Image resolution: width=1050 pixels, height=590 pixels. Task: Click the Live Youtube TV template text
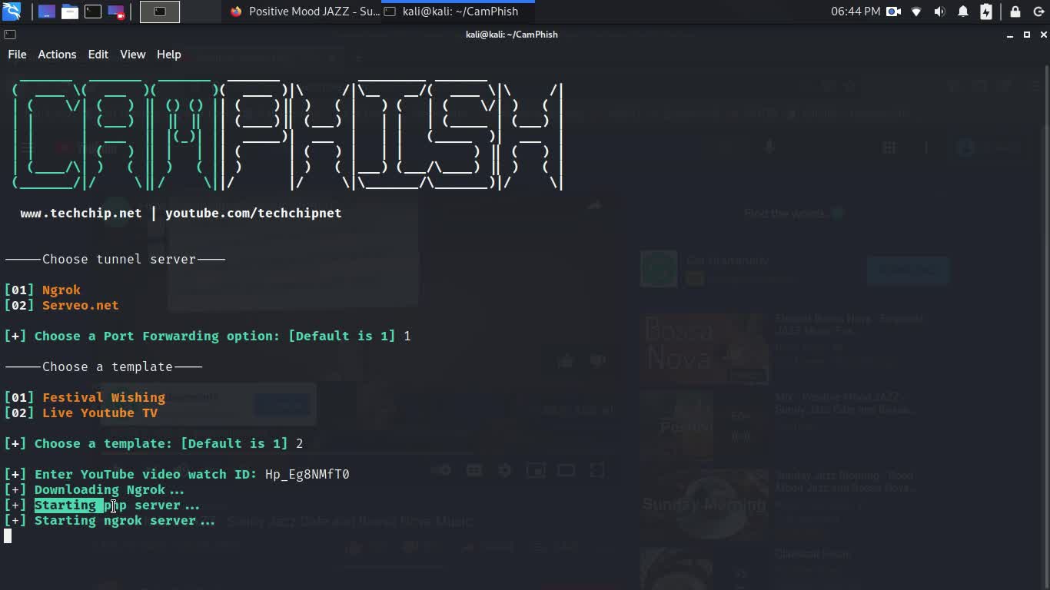click(x=100, y=413)
